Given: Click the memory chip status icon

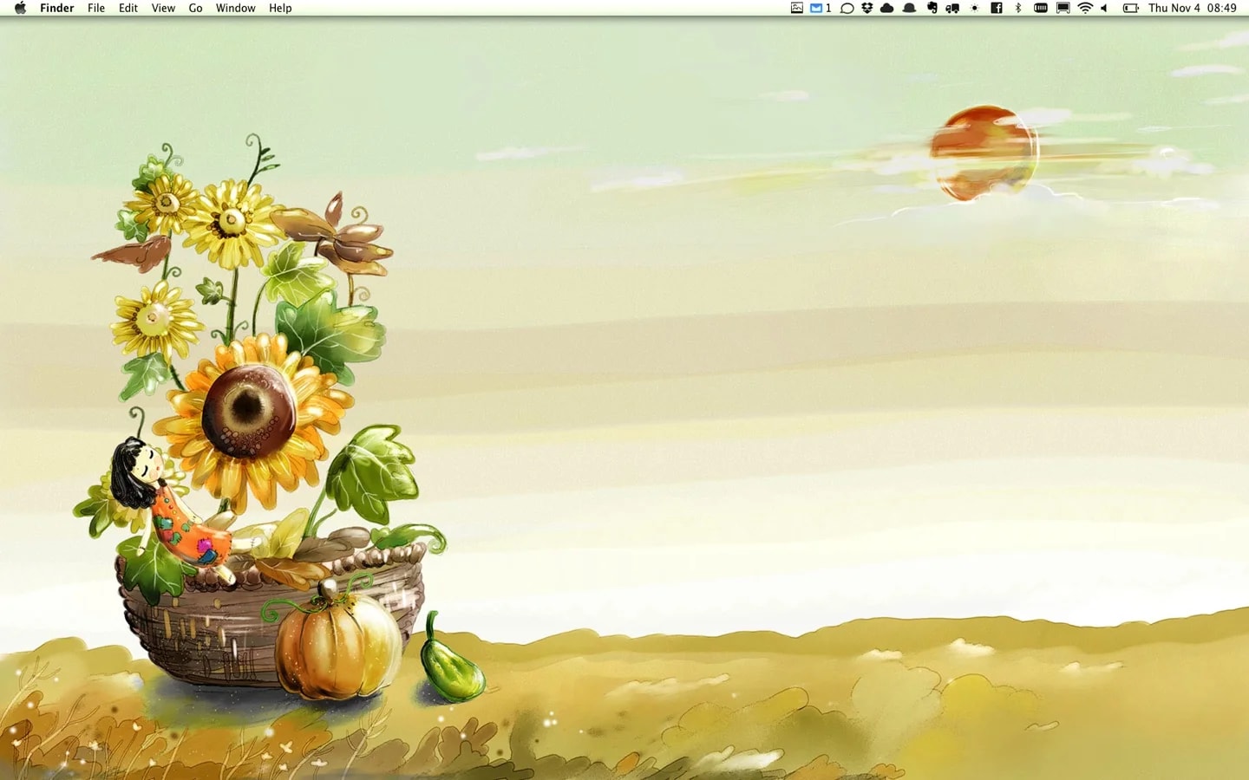Looking at the screenshot, I should pos(1041,8).
